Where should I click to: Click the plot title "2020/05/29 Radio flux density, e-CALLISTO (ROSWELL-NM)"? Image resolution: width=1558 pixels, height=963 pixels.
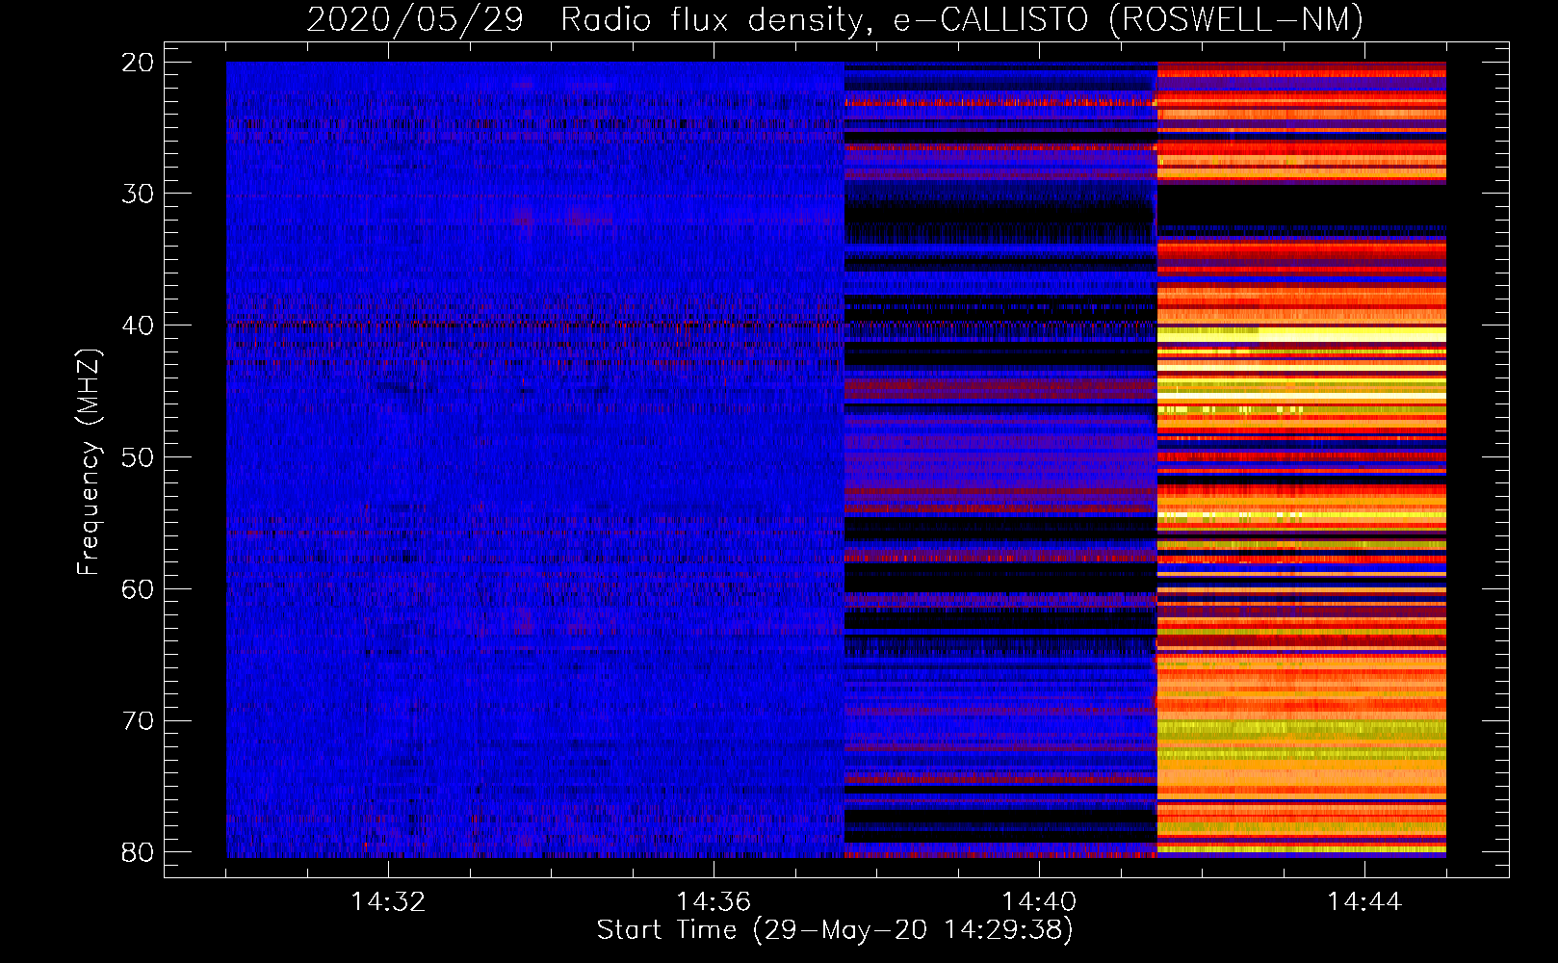point(835,19)
